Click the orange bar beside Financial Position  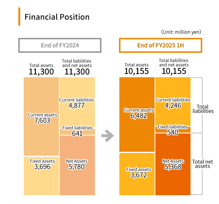[x=19, y=17]
